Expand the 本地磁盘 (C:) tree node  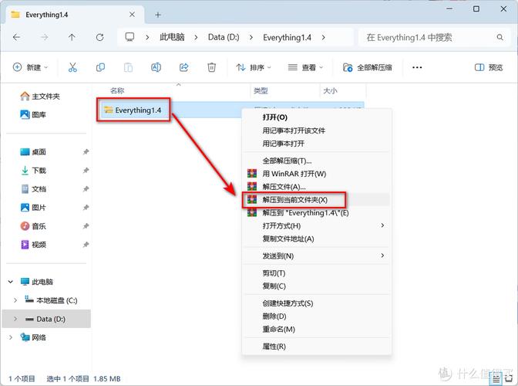coord(16,300)
